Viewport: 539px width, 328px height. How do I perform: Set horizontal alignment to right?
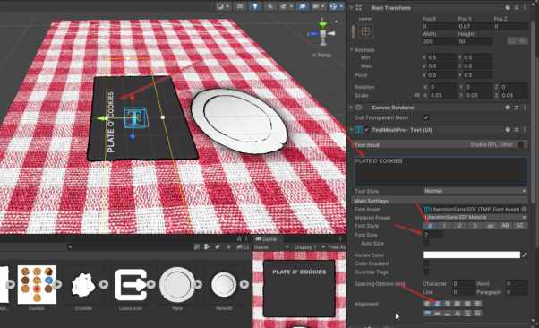pos(447,304)
